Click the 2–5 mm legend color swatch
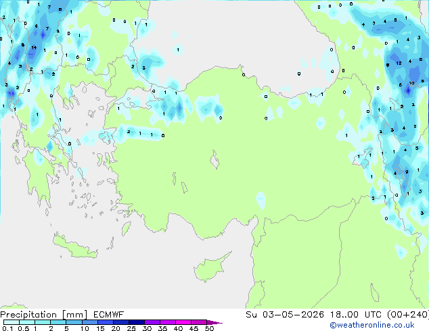Viewport: 429px width, 331px height. pos(58,322)
